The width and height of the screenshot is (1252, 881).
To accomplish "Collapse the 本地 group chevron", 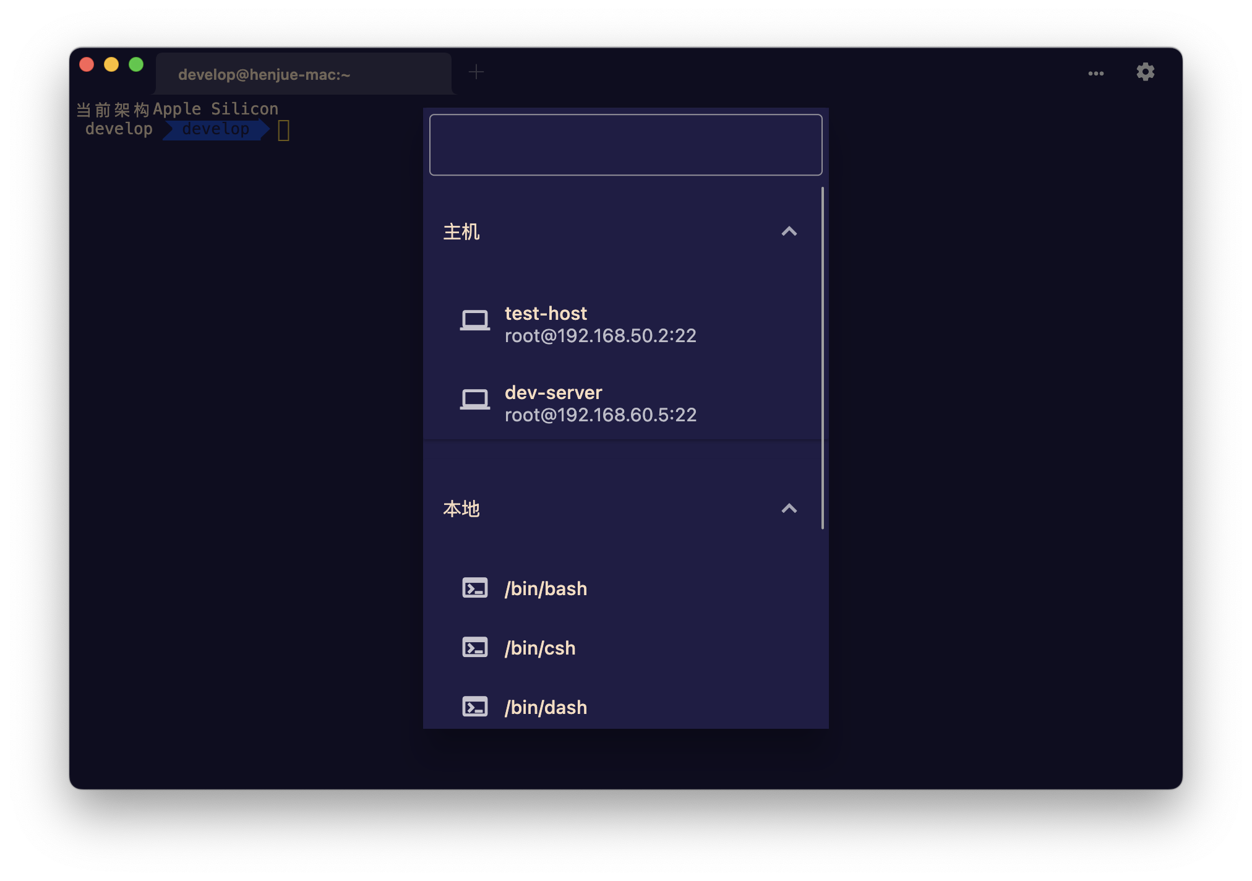I will tap(789, 509).
